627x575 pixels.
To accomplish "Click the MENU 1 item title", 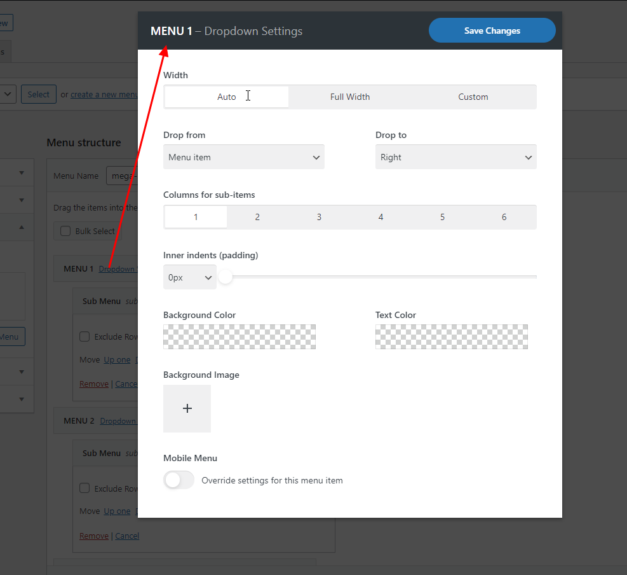I will coord(78,268).
